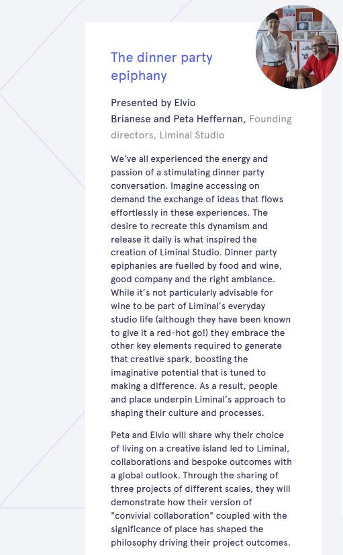Open the circular presenters photo
The height and width of the screenshot is (555, 343).
point(297,47)
